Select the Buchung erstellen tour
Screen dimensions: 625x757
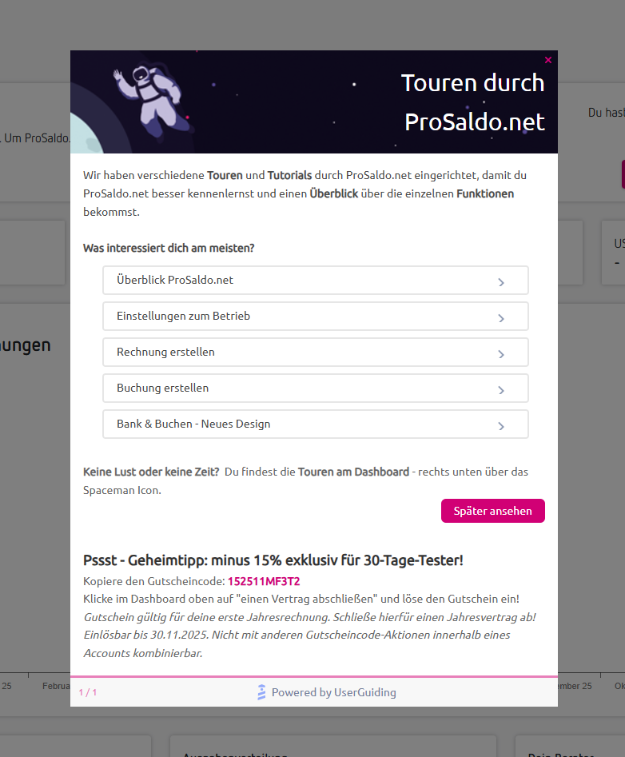316,388
